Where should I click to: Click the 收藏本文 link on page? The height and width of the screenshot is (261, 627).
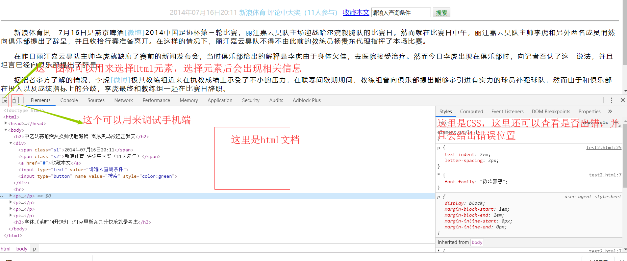(x=356, y=13)
